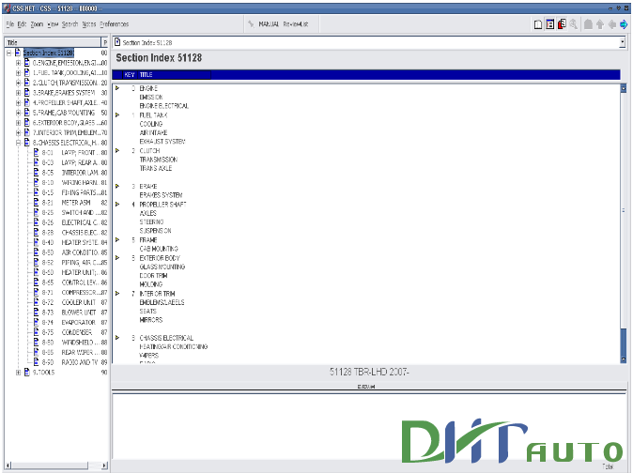Expand the 0.ENGINE,EMISSION tree node
This screenshot has height=473, width=633.
[x=18, y=63]
